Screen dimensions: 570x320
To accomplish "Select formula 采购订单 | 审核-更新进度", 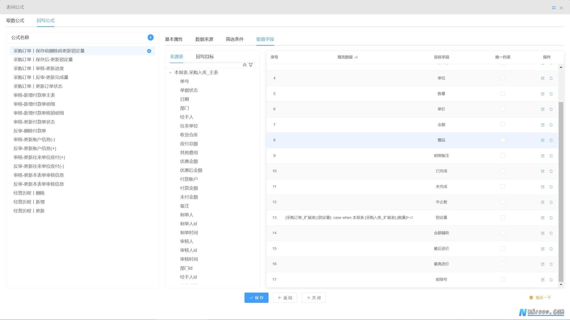I will tap(39, 69).
